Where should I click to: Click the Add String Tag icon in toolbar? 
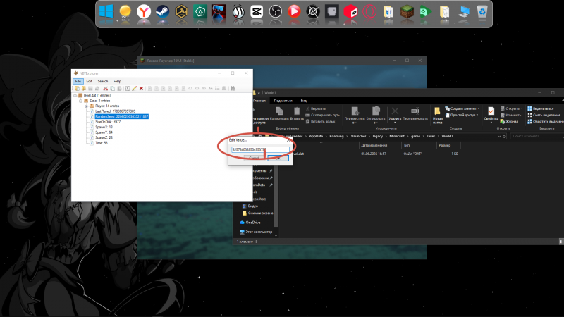coord(211,89)
